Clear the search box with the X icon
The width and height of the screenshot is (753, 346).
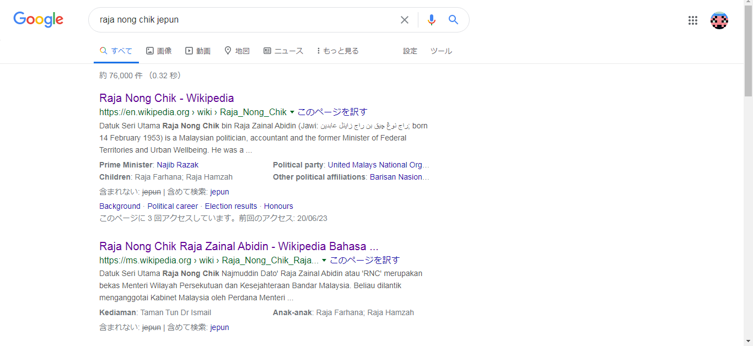[405, 20]
